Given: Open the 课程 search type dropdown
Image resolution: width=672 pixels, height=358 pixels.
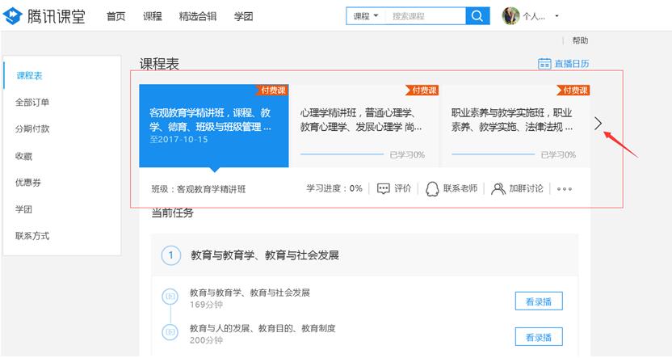Looking at the screenshot, I should click(366, 16).
